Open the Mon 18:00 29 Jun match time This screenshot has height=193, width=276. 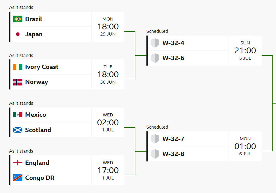(108, 27)
